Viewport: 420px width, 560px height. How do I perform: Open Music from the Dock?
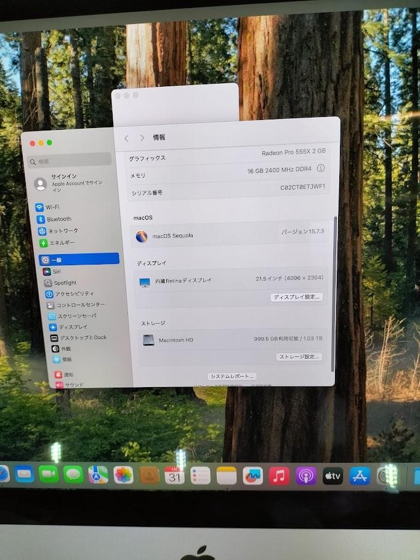[x=279, y=476]
